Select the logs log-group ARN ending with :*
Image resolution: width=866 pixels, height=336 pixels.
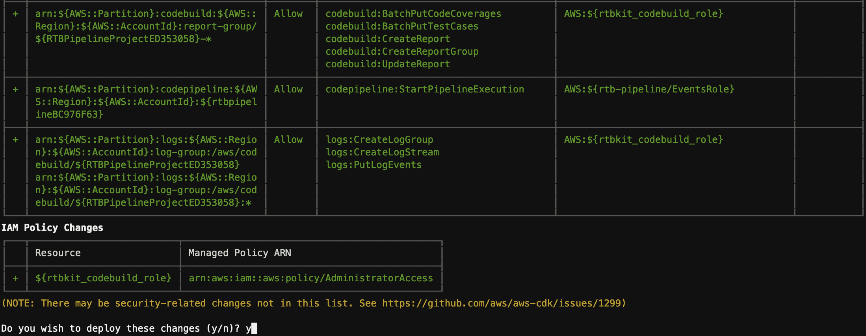click(x=146, y=190)
